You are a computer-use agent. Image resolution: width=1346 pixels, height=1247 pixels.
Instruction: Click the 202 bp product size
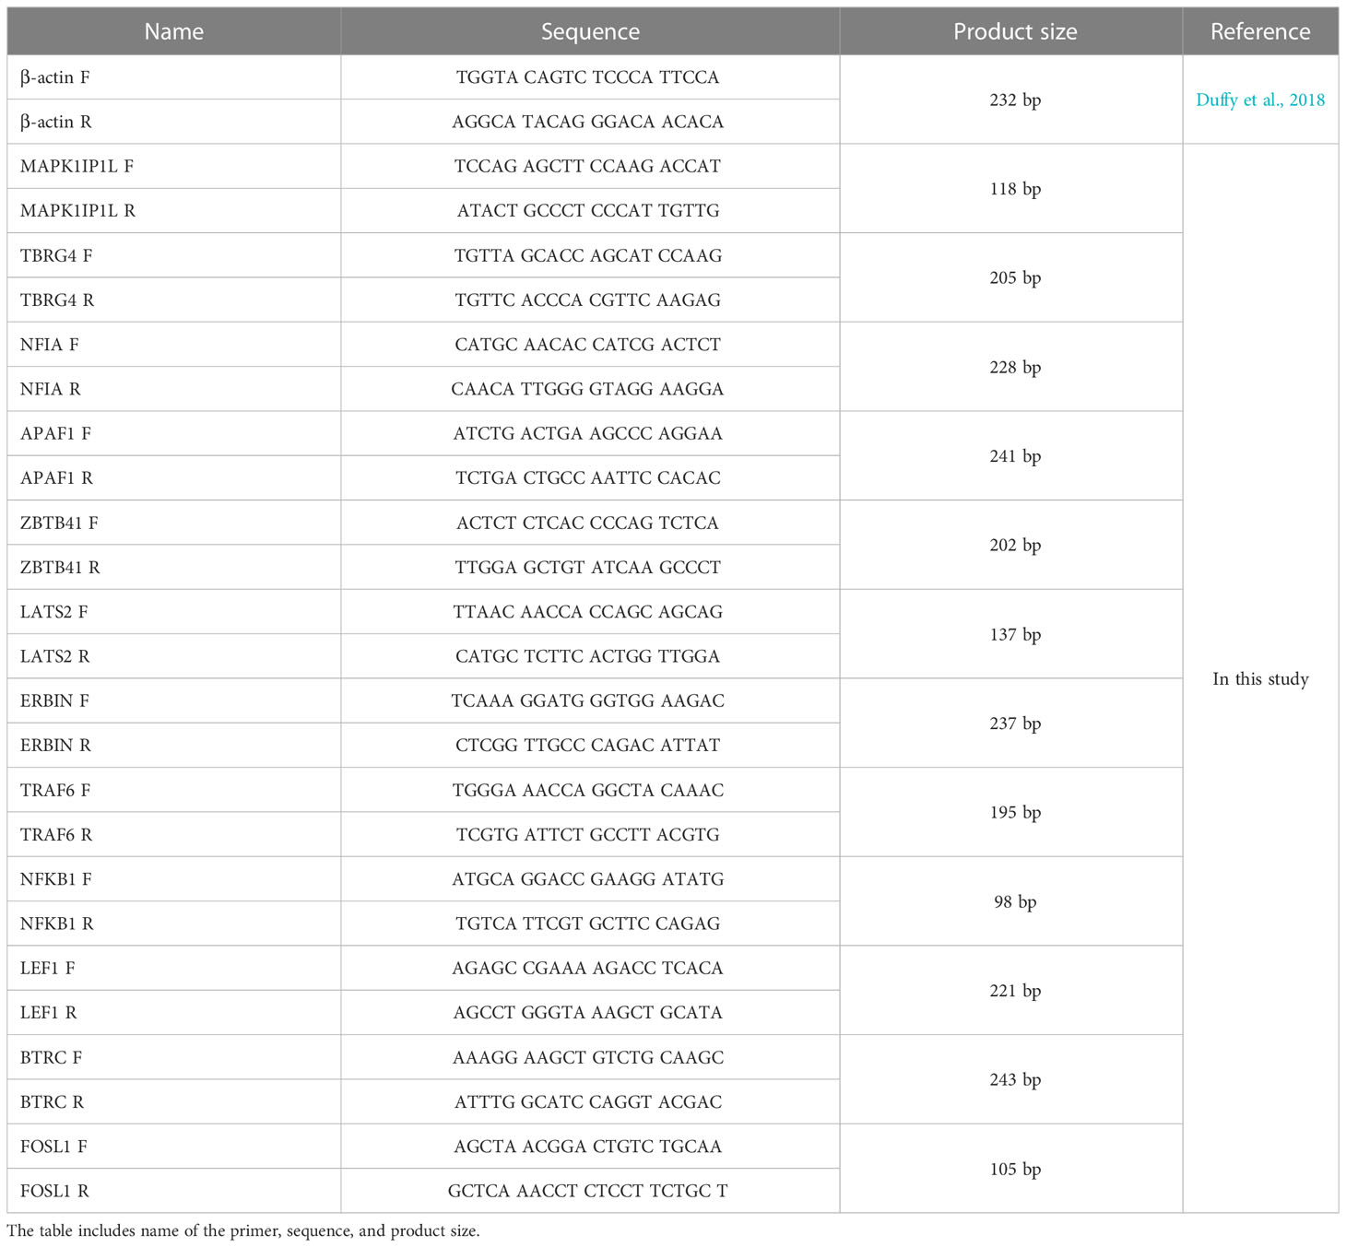tap(1015, 545)
